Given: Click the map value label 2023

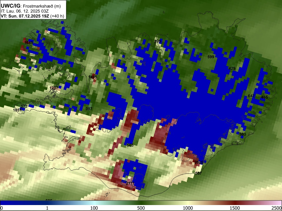Looking at the screenshot, I should tap(199, 162).
